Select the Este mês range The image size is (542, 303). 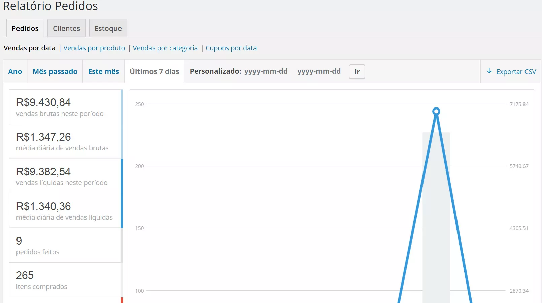tap(104, 71)
